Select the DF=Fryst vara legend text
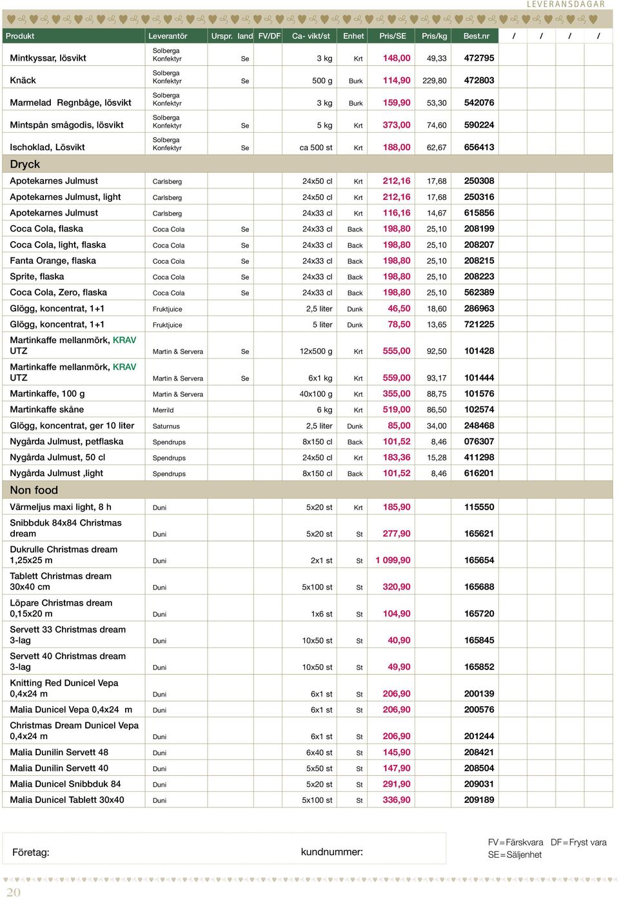 coord(578,842)
